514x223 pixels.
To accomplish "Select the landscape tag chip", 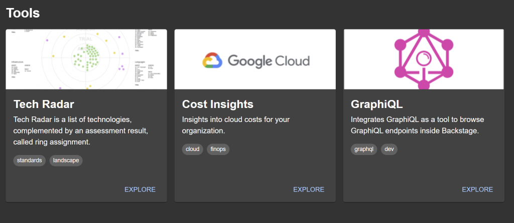I will [x=66, y=160].
